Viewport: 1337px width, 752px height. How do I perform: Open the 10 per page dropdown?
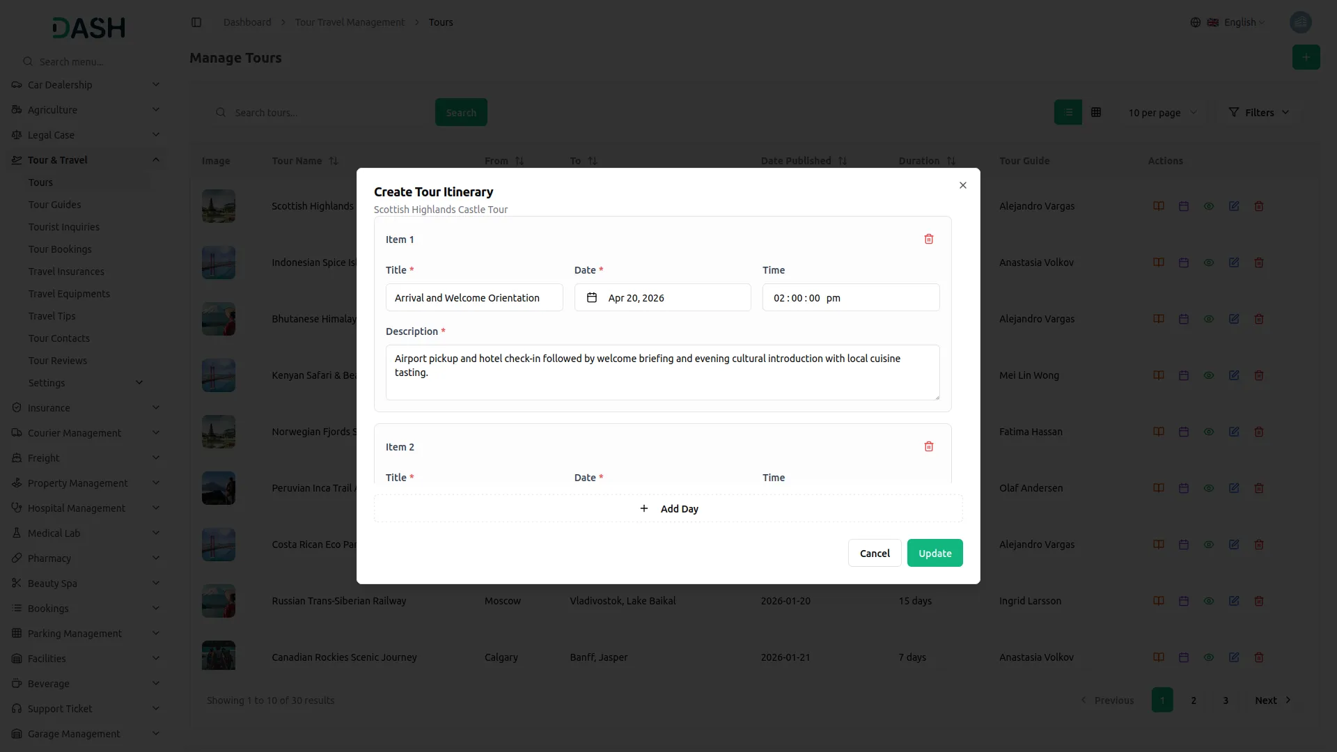pyautogui.click(x=1162, y=112)
